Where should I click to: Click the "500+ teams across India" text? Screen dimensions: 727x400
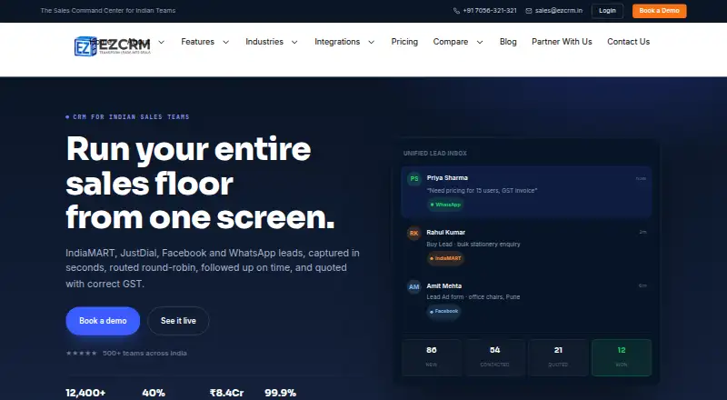point(144,353)
